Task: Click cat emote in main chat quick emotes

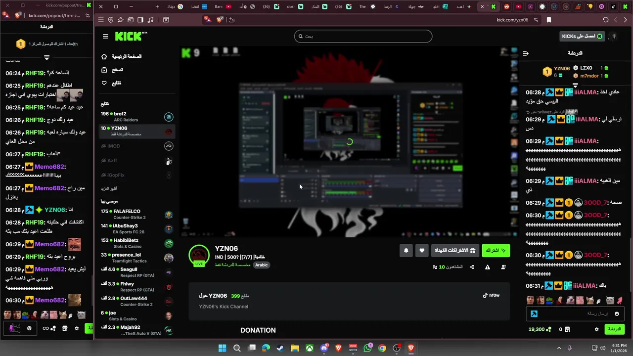Action: (590, 300)
